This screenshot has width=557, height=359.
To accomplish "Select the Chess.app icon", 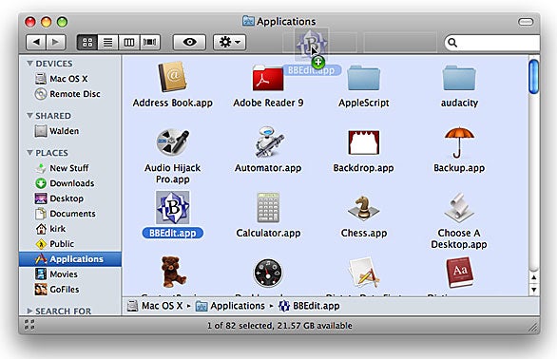I will tap(363, 208).
